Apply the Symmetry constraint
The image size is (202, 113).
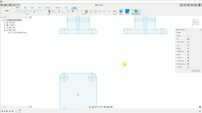click(x=104, y=11)
